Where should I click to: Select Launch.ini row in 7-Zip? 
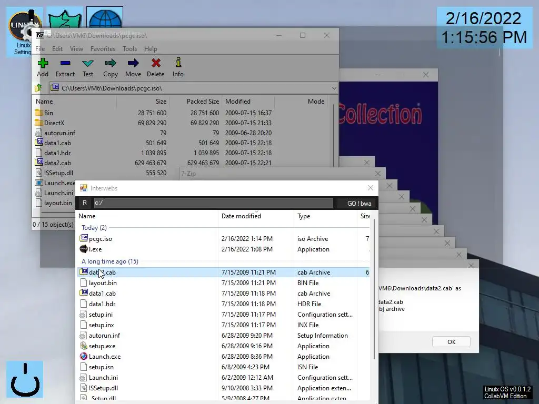[x=55, y=193]
